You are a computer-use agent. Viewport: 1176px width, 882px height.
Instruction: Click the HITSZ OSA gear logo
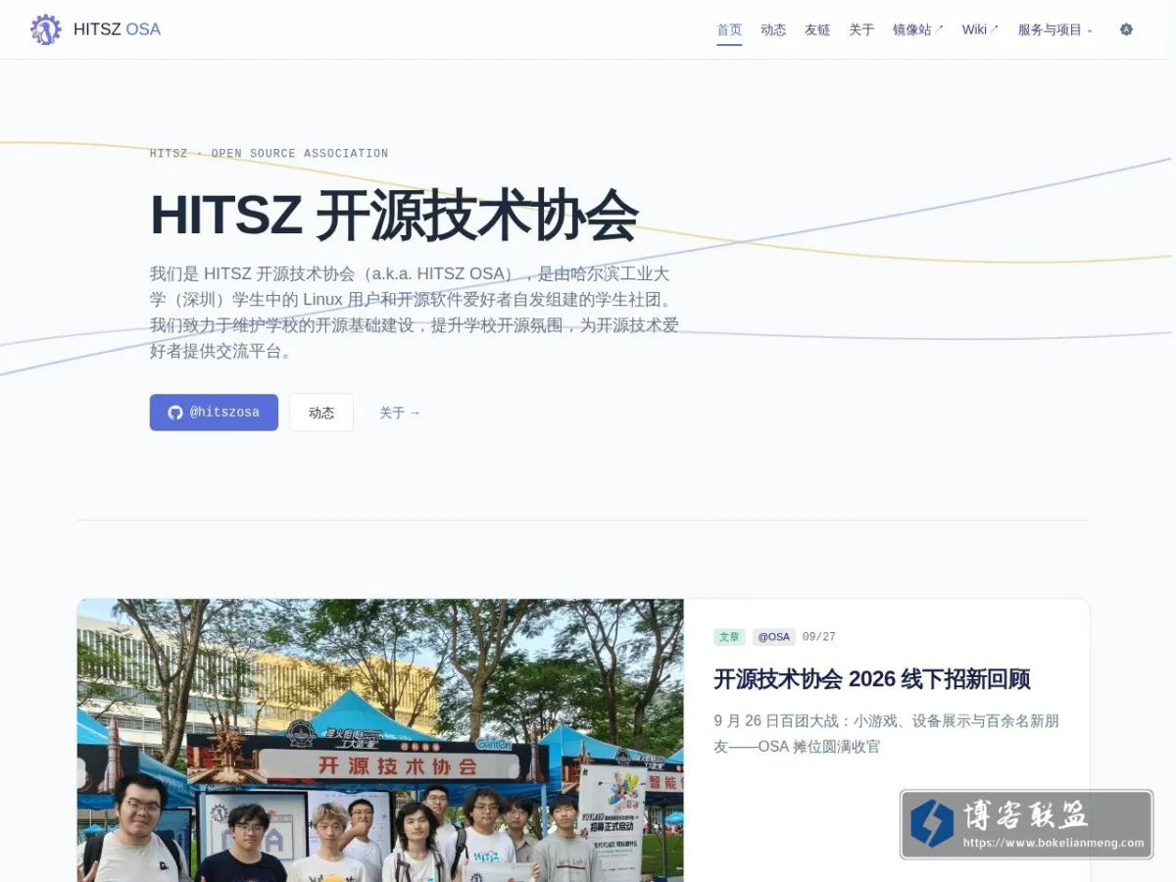45,29
